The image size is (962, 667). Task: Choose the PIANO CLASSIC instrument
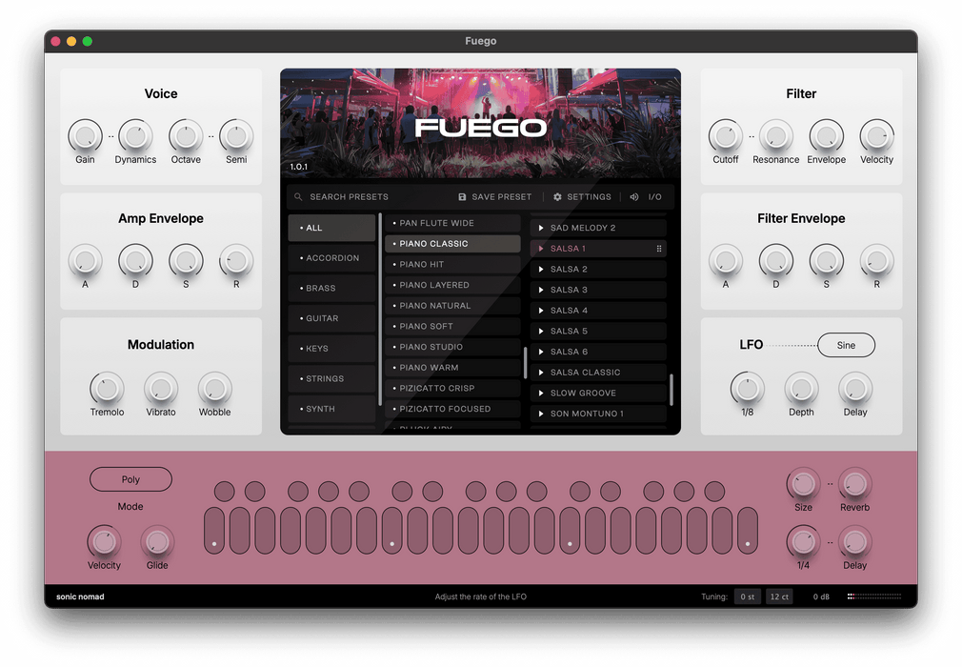click(452, 244)
